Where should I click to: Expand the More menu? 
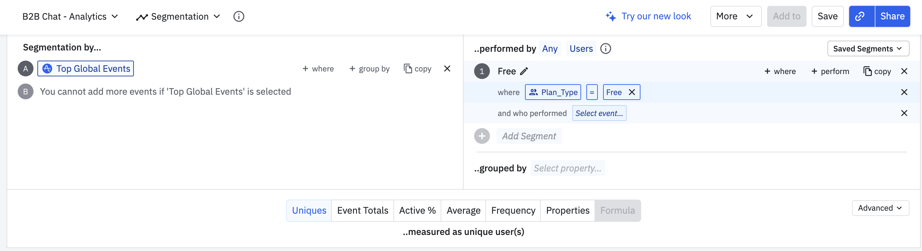[x=735, y=16]
